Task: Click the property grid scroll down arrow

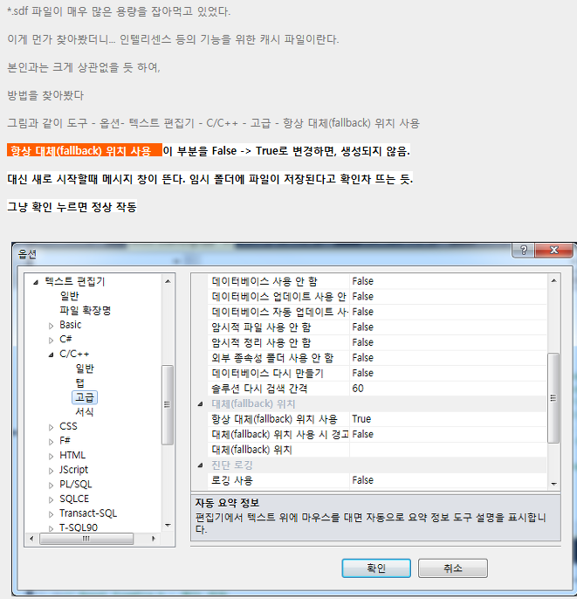Action: coord(553,484)
